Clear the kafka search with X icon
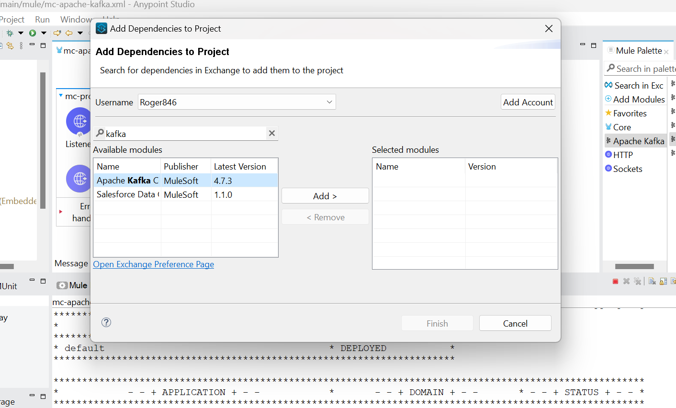Image resolution: width=676 pixels, height=408 pixels. pyautogui.click(x=272, y=133)
